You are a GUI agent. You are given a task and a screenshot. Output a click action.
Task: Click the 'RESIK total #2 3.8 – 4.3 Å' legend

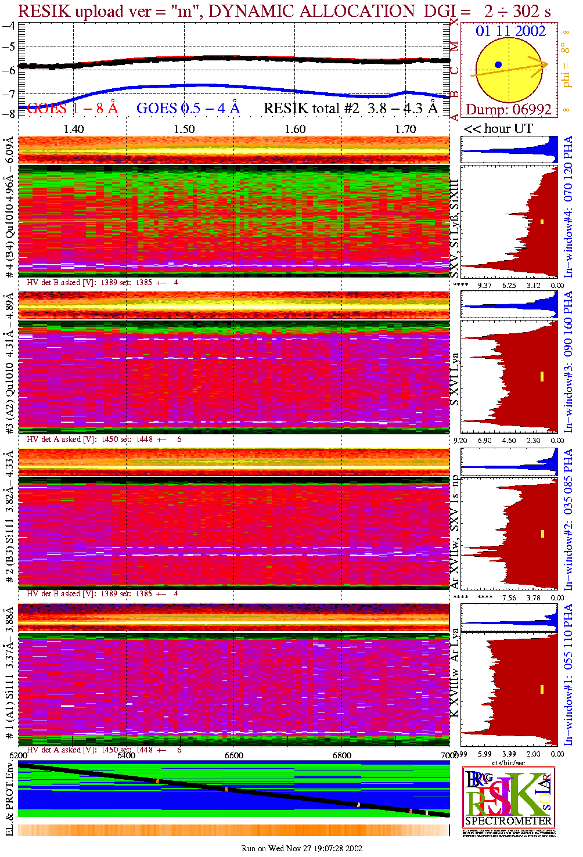click(x=351, y=108)
